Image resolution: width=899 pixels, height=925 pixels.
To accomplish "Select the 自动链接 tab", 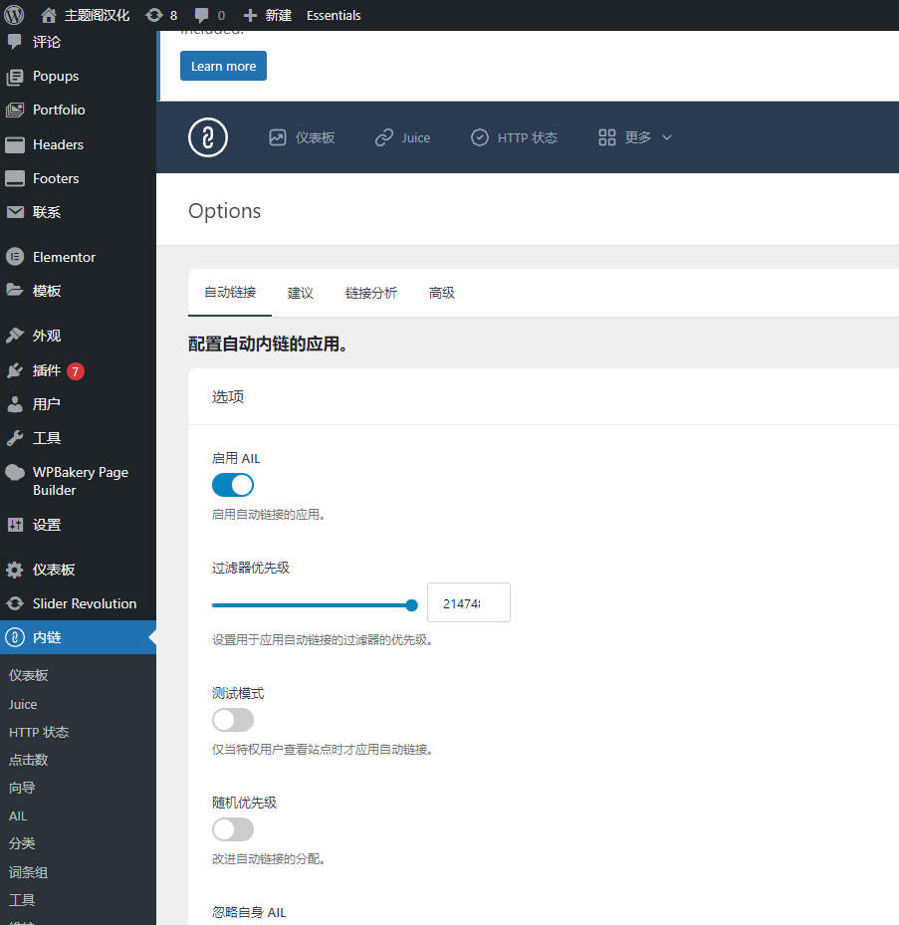I will pos(230,293).
